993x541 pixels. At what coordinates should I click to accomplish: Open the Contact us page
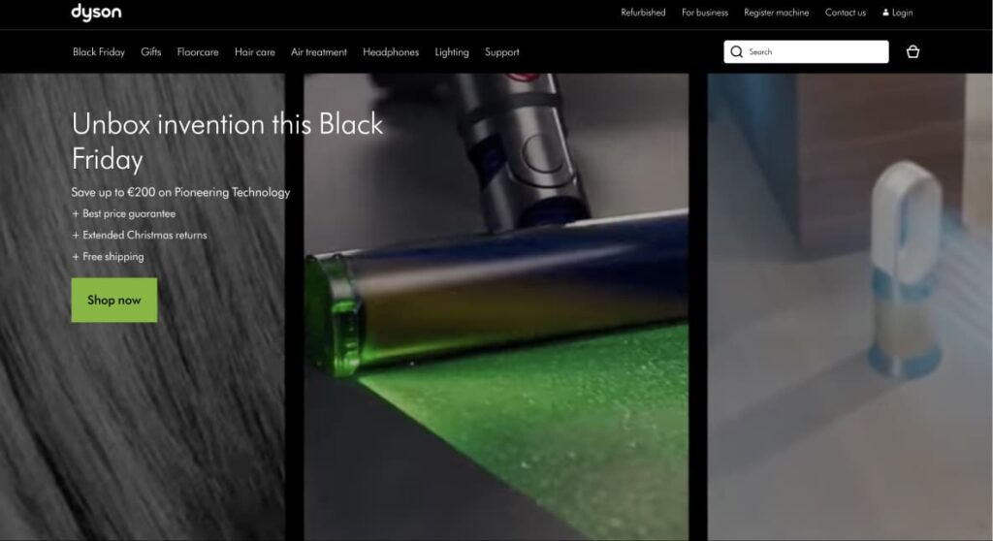(x=846, y=13)
